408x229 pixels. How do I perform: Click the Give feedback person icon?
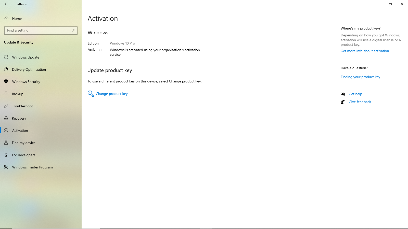343,102
